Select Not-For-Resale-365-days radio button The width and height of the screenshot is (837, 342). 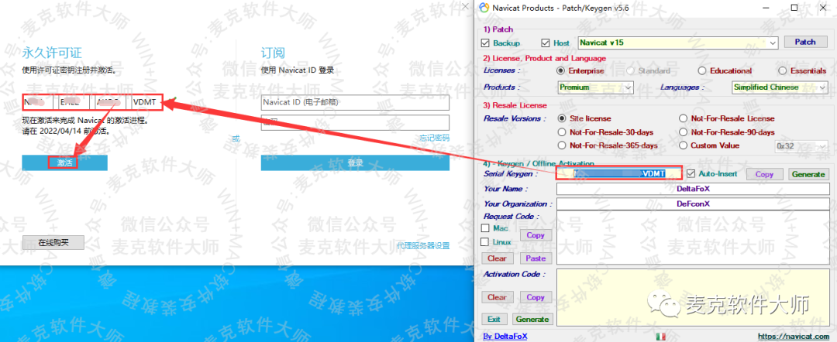(x=561, y=145)
